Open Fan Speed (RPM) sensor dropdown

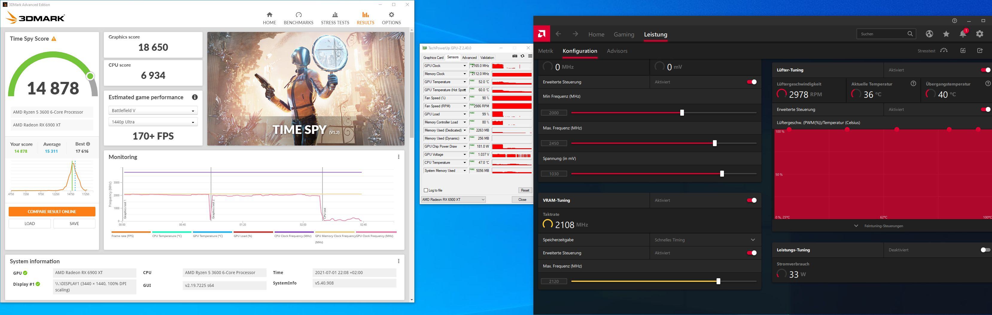coord(464,106)
